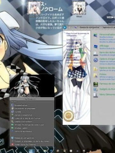Choose Fermer toutes les fenêtres
This screenshot has width=115, height=153.
[25, 145]
